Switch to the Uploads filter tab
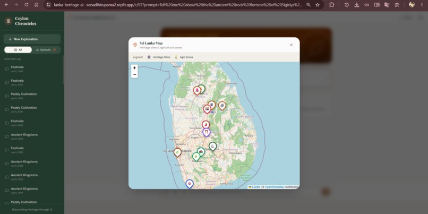The width and height of the screenshot is (428, 214). pyautogui.click(x=46, y=50)
